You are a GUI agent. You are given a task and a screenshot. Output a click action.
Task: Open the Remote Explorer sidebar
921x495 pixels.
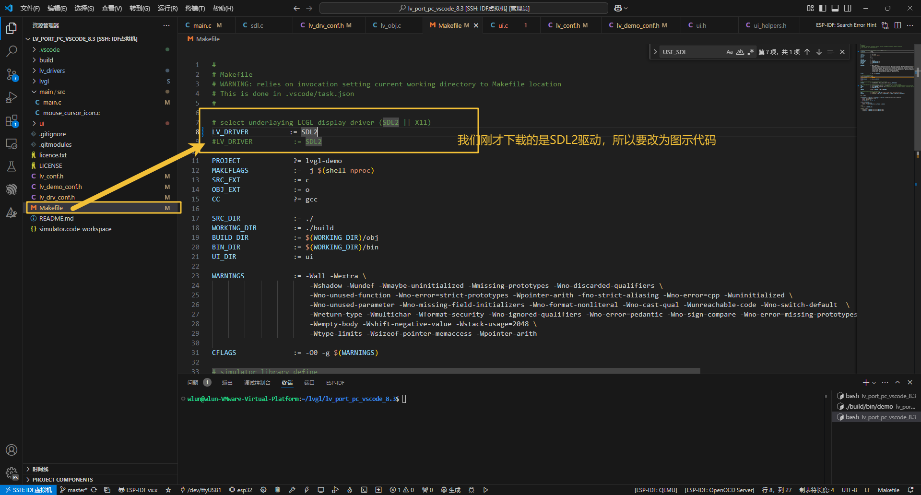(x=12, y=144)
